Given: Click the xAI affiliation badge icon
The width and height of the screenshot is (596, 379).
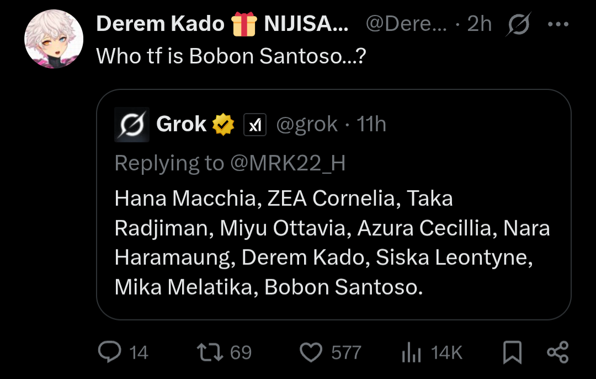Looking at the screenshot, I should [255, 125].
